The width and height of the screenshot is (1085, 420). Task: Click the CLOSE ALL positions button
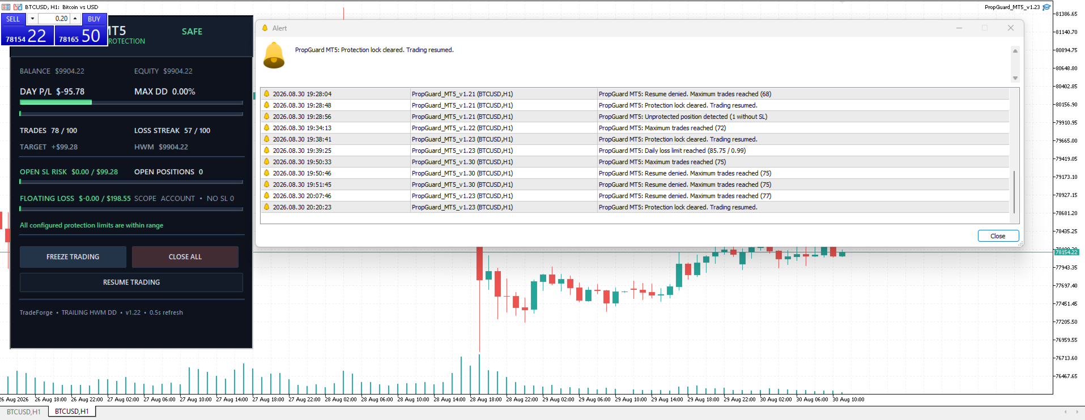point(185,257)
